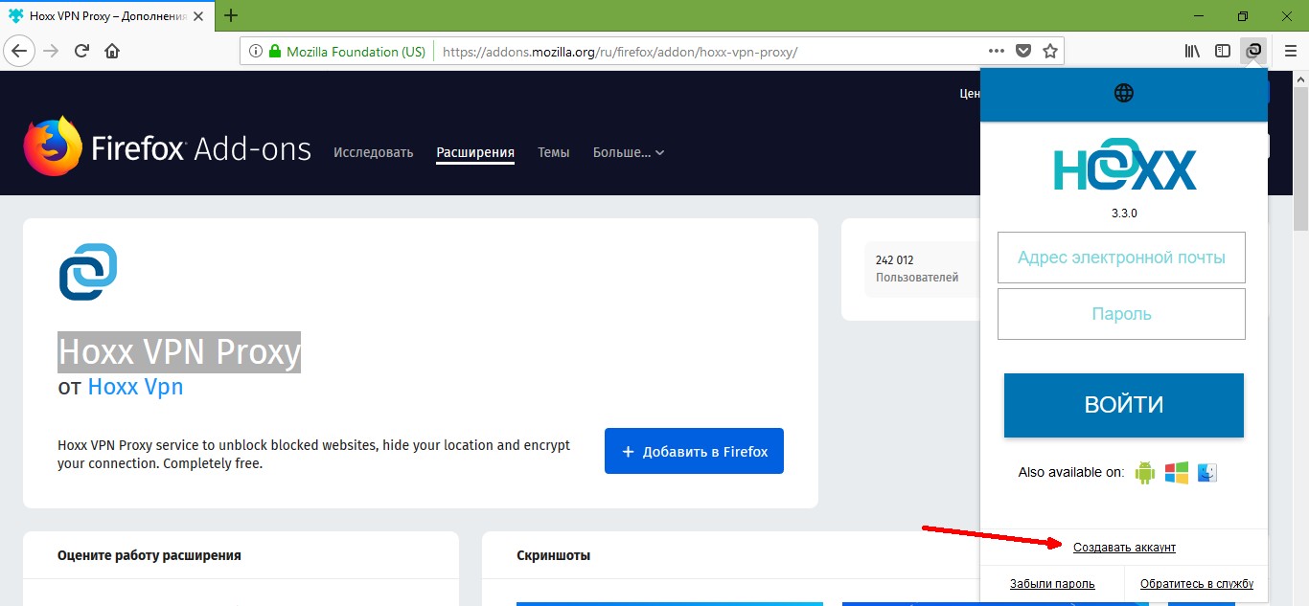Click the Скриншоты heading

553,555
